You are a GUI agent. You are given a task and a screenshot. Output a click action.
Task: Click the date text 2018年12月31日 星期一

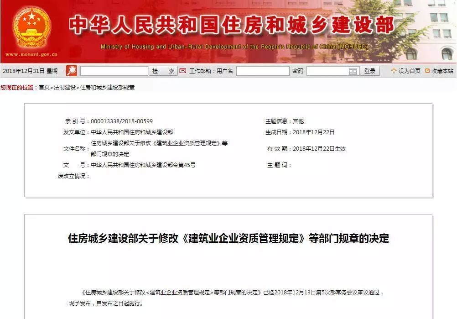[x=33, y=71]
